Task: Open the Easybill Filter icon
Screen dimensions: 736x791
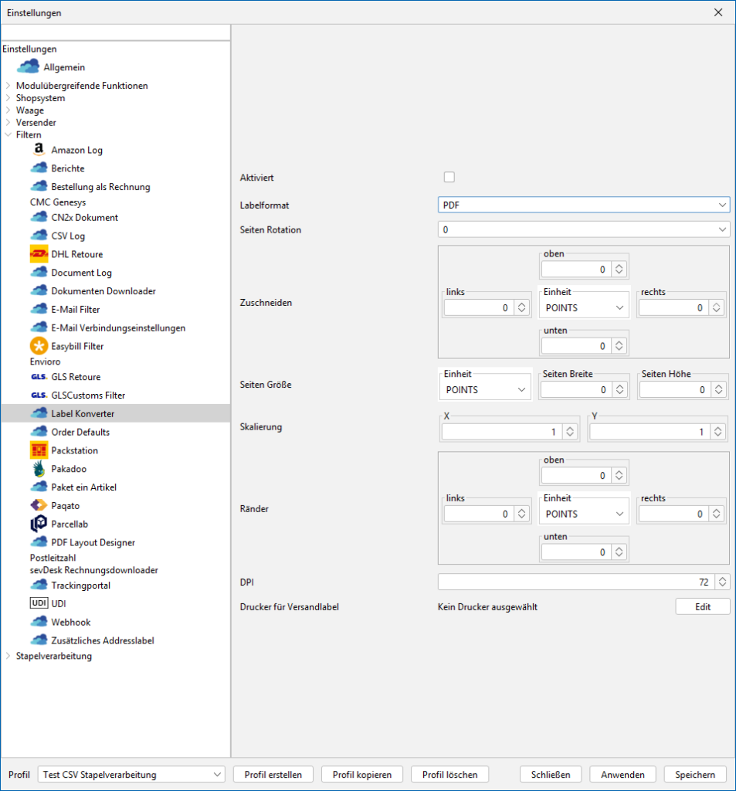Action: pyautogui.click(x=39, y=346)
